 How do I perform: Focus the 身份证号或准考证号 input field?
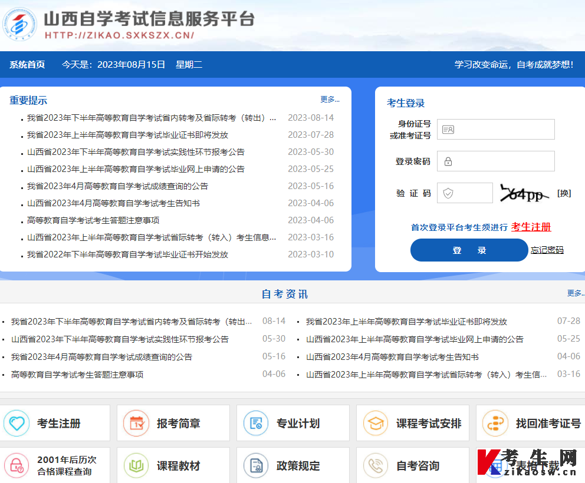click(x=496, y=130)
